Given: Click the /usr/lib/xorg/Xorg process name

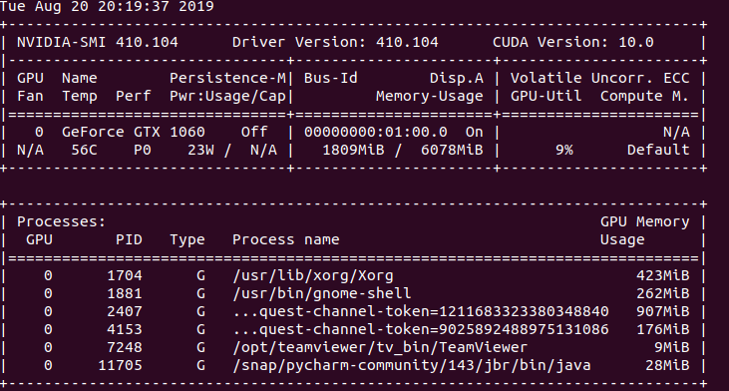Looking at the screenshot, I should pyautogui.click(x=313, y=275).
